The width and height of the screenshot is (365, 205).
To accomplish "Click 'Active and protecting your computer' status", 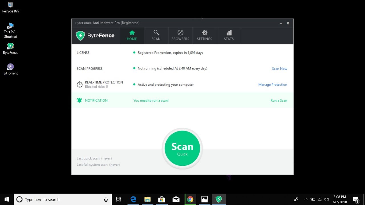I will 166,85.
